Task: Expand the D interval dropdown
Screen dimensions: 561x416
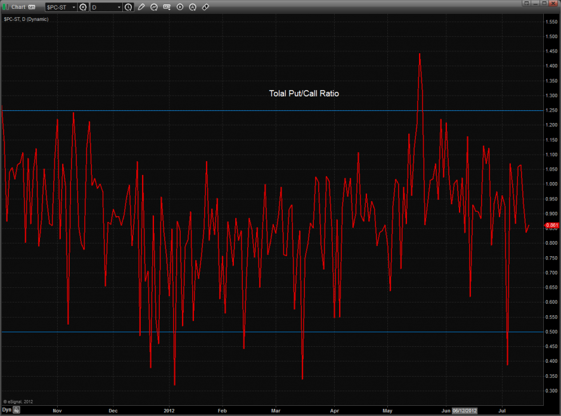Action: [106, 7]
